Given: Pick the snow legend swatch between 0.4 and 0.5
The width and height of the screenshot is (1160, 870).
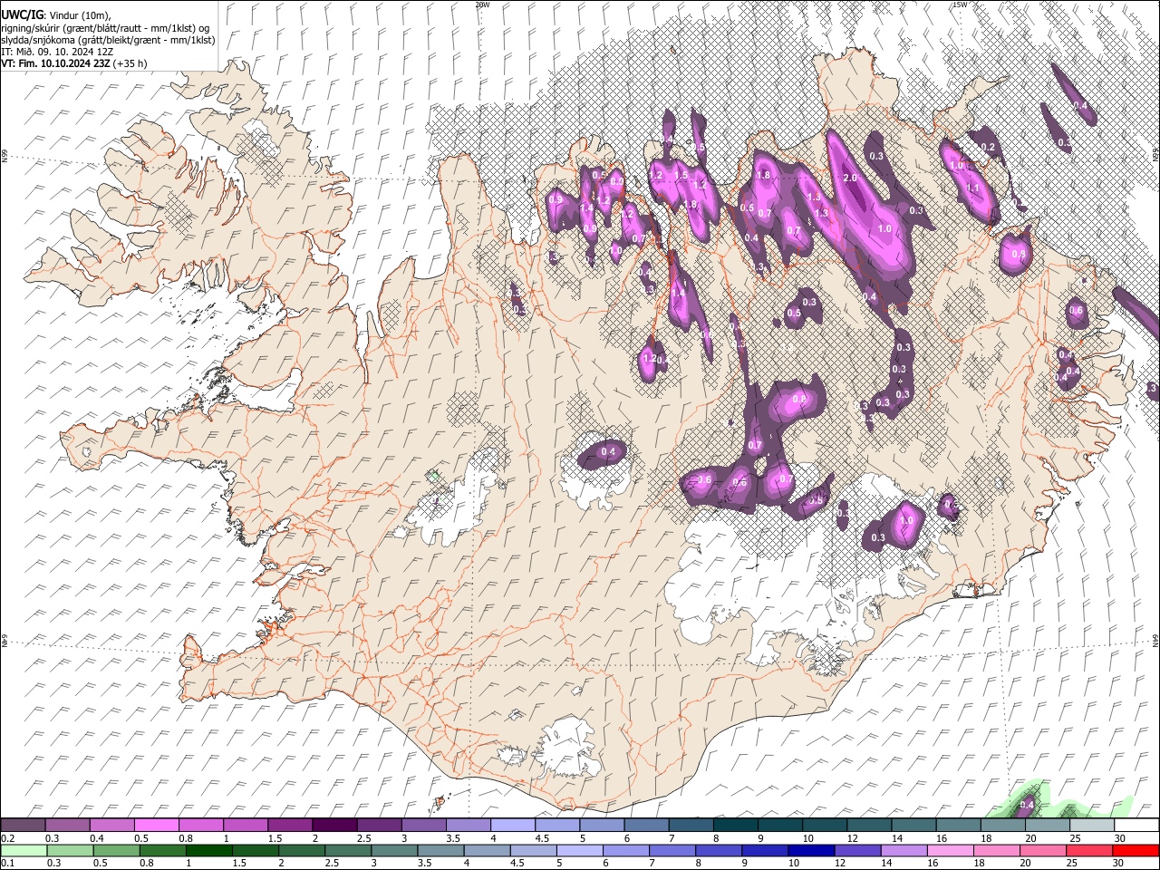Looking at the screenshot, I should pyautogui.click(x=112, y=826).
